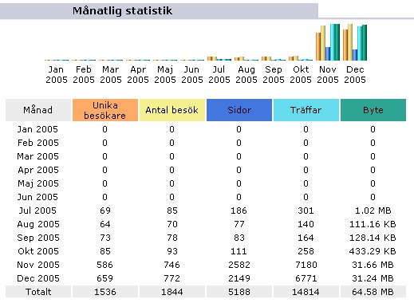Select the Dec 2005 table row label
414x307 pixels.
(x=38, y=278)
